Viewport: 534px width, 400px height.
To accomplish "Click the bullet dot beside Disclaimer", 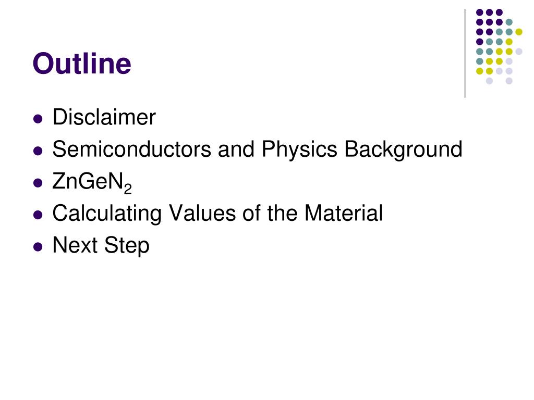I will coord(38,119).
